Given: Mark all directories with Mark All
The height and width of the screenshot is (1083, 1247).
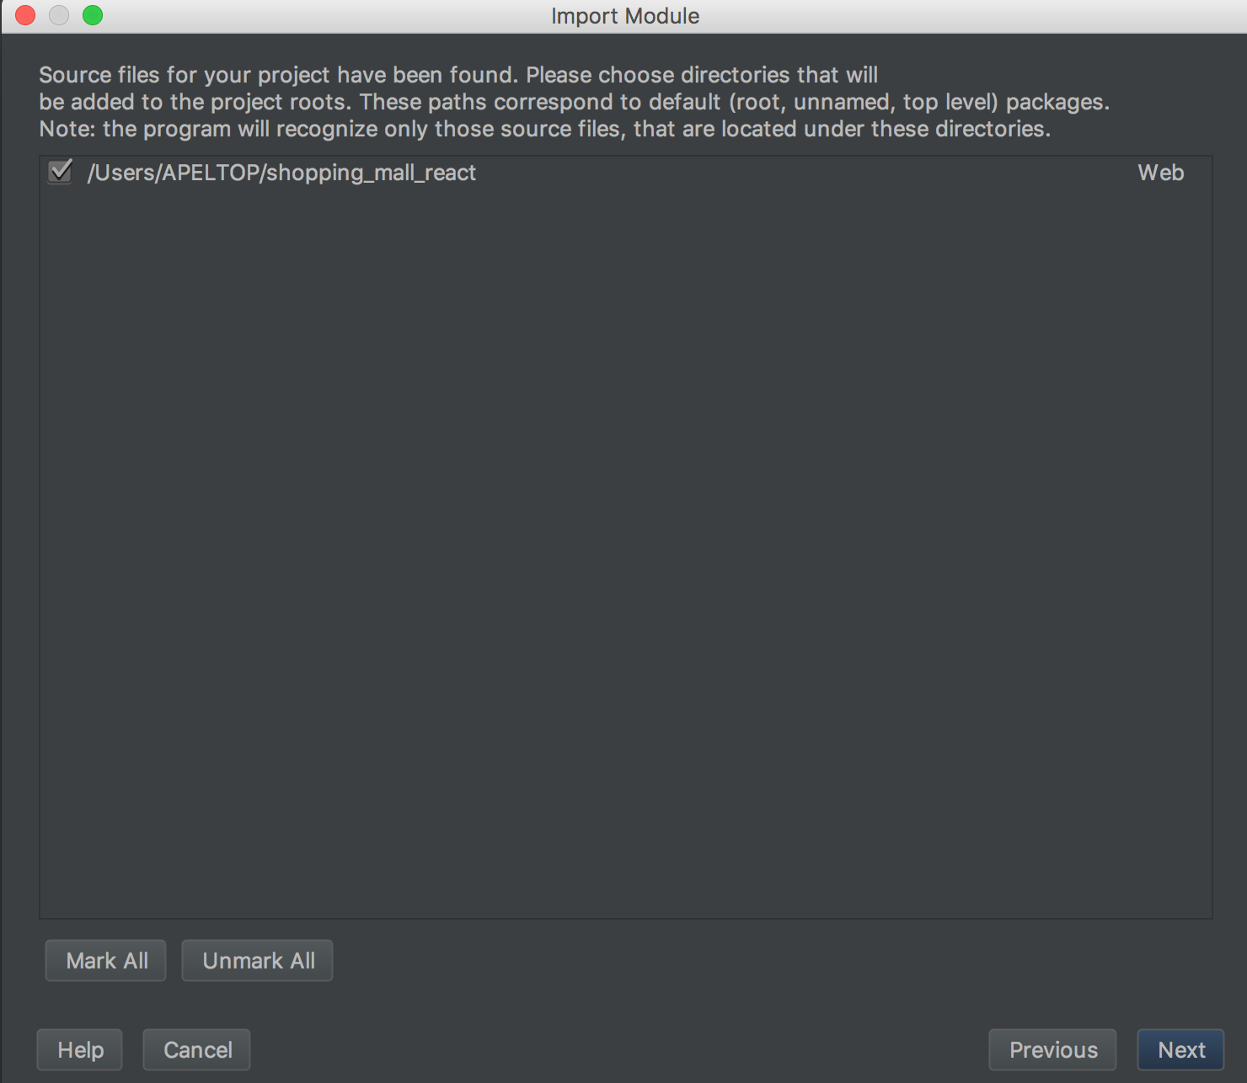Looking at the screenshot, I should (x=106, y=960).
